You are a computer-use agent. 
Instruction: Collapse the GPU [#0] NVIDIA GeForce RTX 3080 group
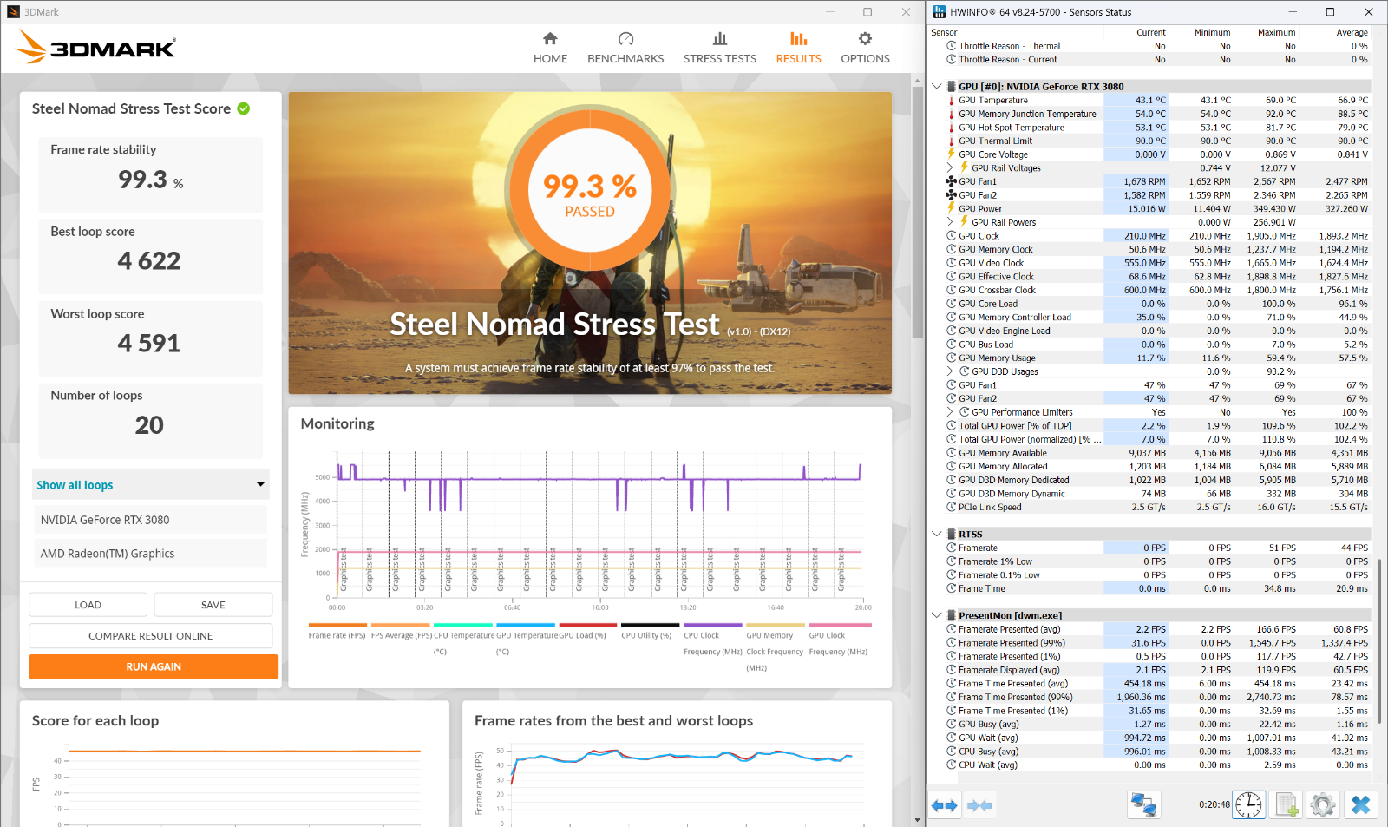click(937, 87)
